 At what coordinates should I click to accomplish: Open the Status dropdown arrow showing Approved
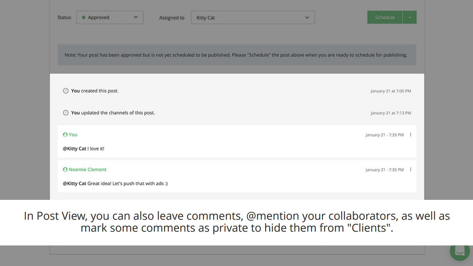pos(136,18)
